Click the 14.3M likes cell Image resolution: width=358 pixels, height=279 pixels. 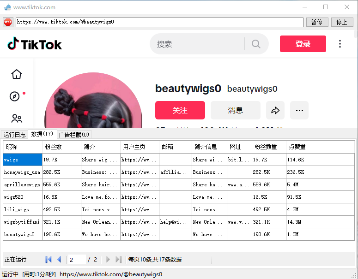tap(320, 222)
